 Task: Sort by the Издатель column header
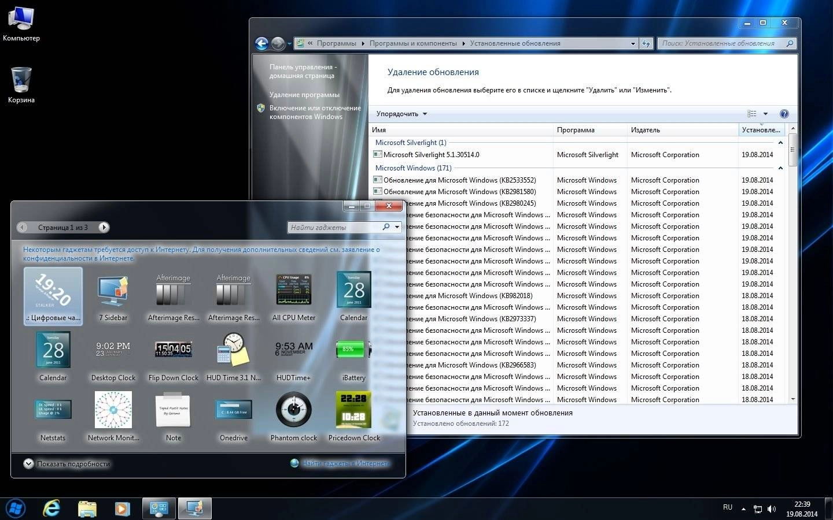point(683,130)
